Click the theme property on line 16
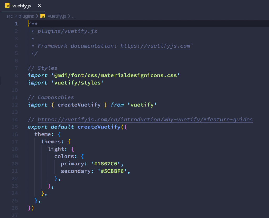The width and height of the screenshot is (269, 218). click(x=43, y=134)
